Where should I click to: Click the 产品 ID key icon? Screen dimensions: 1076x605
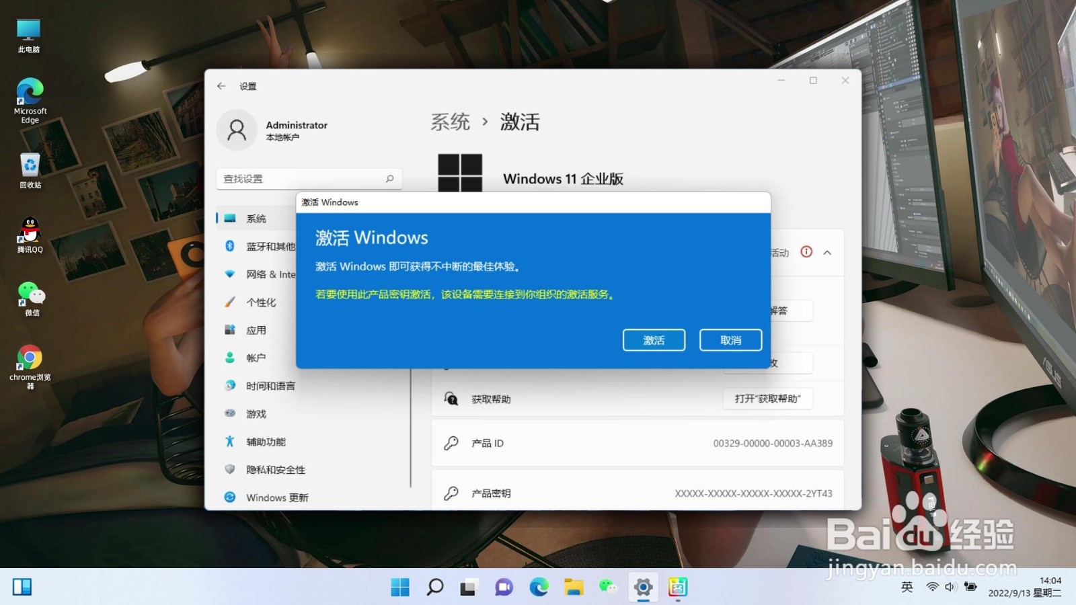click(451, 443)
